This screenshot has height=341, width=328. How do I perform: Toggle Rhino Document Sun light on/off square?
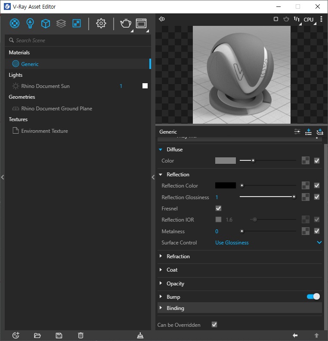coord(145,86)
